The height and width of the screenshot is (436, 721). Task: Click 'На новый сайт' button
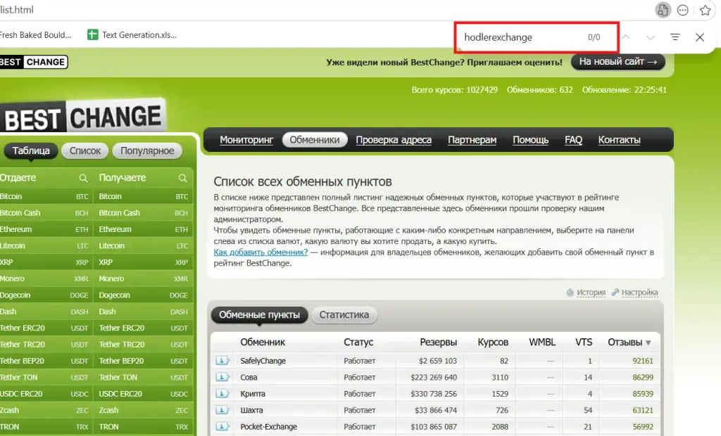pos(618,62)
